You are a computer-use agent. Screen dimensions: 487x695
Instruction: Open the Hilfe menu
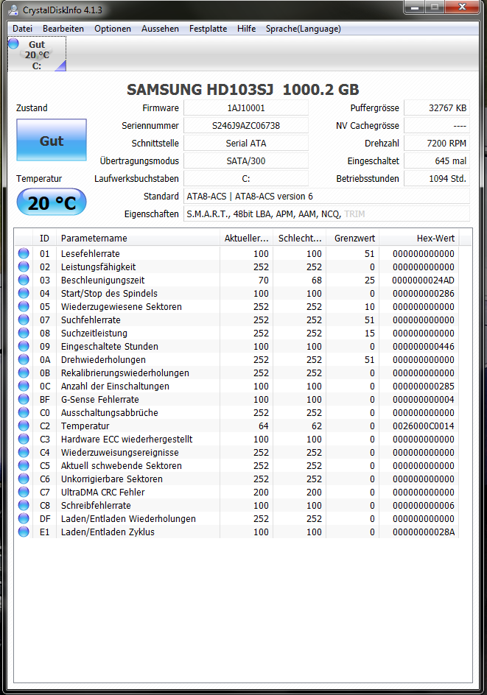pos(246,29)
